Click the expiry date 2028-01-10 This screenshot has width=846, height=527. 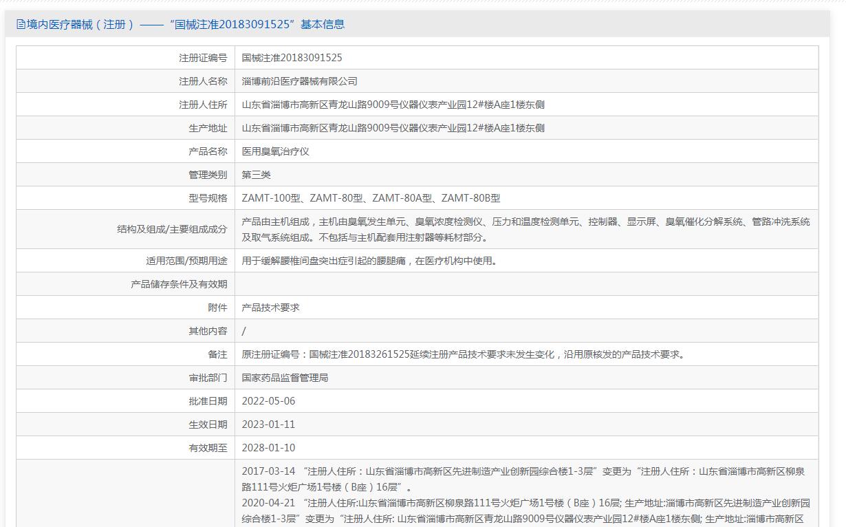pyautogui.click(x=268, y=448)
